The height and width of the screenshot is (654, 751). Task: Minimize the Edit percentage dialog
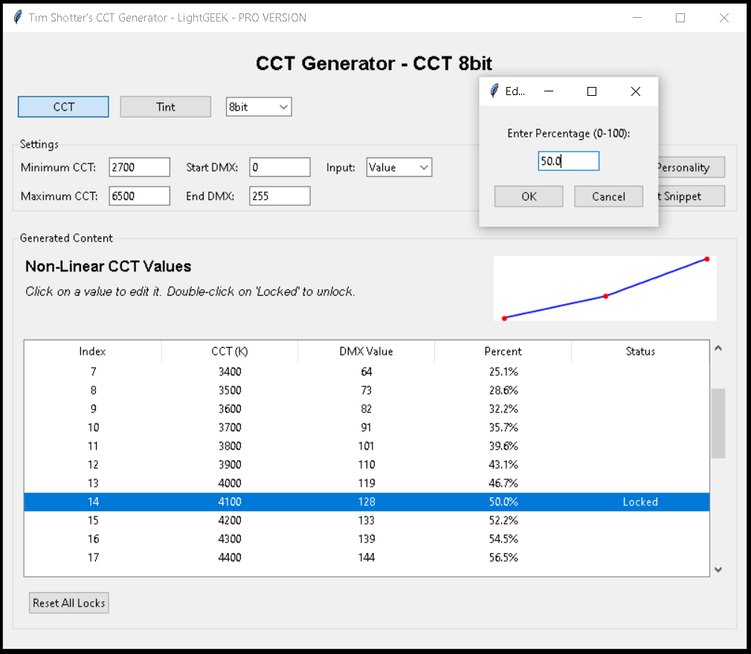click(x=549, y=91)
